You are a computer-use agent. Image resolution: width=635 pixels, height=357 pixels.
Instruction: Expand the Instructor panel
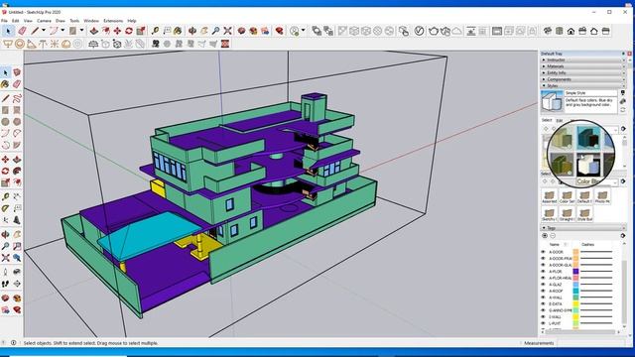pos(583,59)
